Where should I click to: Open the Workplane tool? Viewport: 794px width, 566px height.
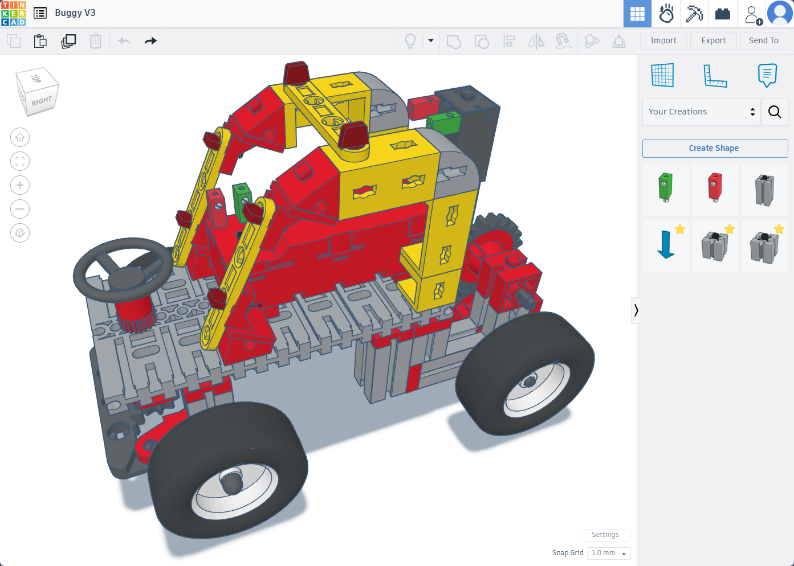[662, 75]
